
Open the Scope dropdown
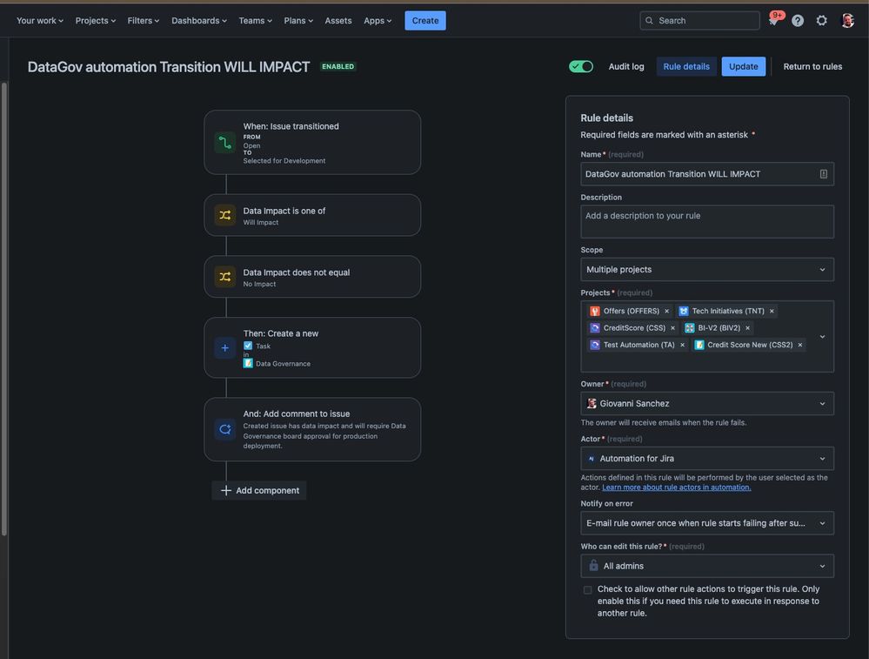pyautogui.click(x=707, y=270)
